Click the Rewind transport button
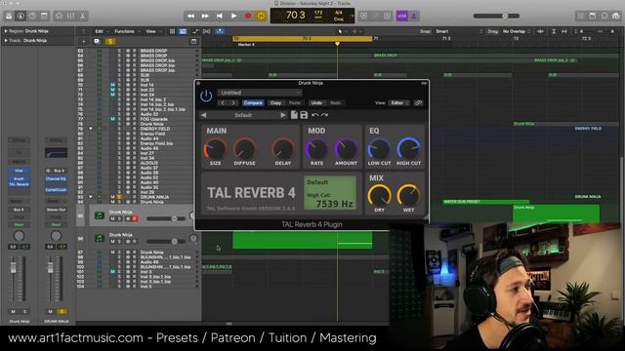Image resolution: width=625 pixels, height=351 pixels. pos(191,16)
